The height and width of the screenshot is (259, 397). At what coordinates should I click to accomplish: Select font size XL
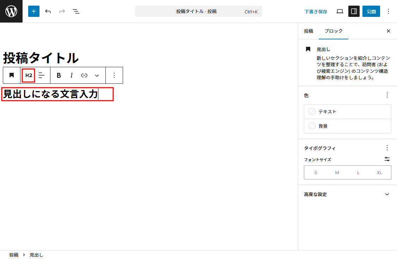click(379, 172)
